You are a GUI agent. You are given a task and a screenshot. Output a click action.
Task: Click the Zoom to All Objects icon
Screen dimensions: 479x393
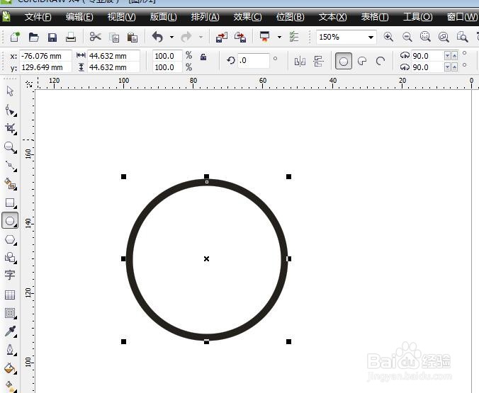444,37
